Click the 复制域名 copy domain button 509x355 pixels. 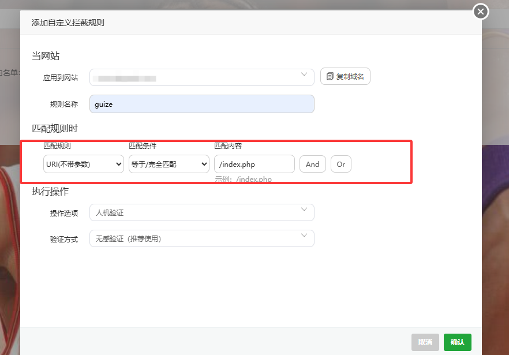click(x=345, y=76)
